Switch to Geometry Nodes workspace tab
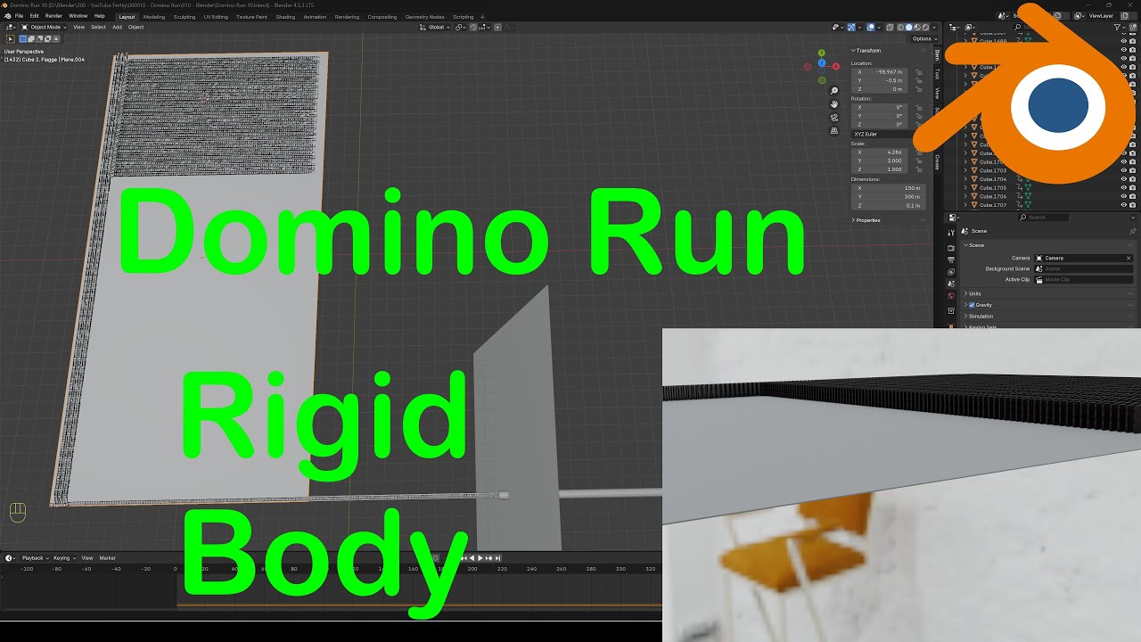 pos(424,16)
